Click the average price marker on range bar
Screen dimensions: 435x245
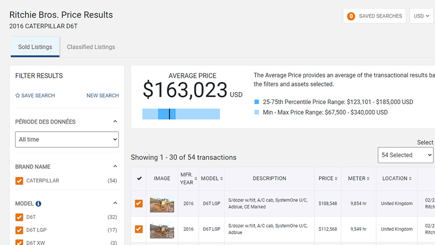(169, 114)
